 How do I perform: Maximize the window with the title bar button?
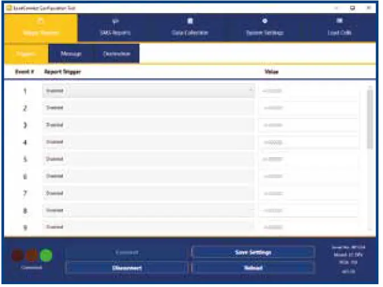click(352, 8)
